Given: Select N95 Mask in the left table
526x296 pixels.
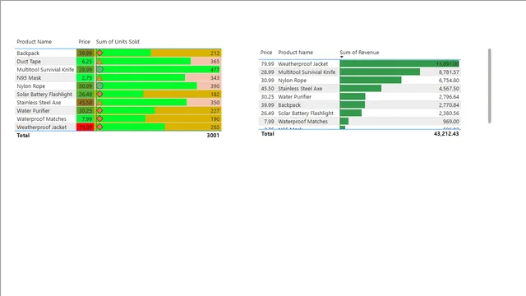Looking at the screenshot, I should coord(30,78).
